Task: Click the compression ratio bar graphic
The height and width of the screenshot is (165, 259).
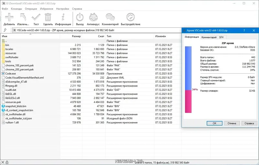Action: click(x=188, y=79)
